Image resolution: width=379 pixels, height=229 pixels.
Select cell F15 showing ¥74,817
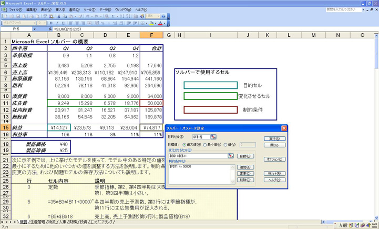click(151, 127)
